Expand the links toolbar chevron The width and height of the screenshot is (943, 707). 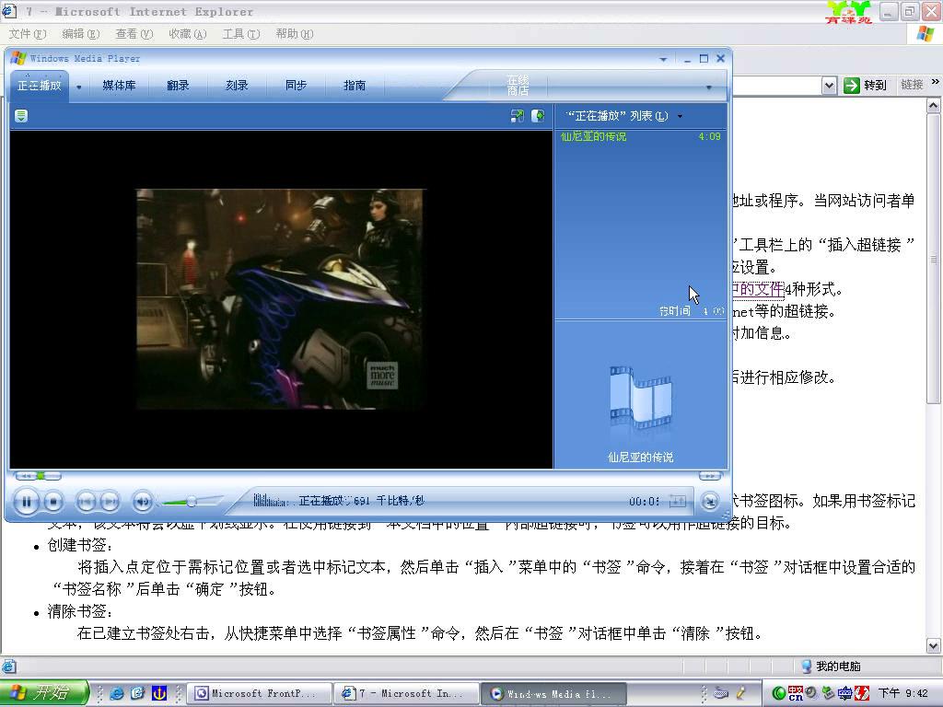935,82
